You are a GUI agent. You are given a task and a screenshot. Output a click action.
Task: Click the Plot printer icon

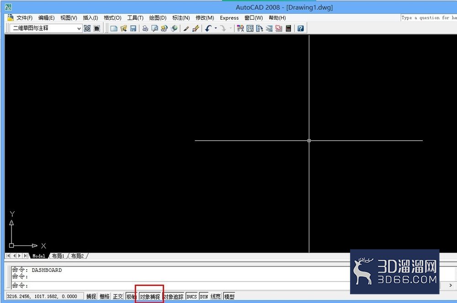coord(145,28)
